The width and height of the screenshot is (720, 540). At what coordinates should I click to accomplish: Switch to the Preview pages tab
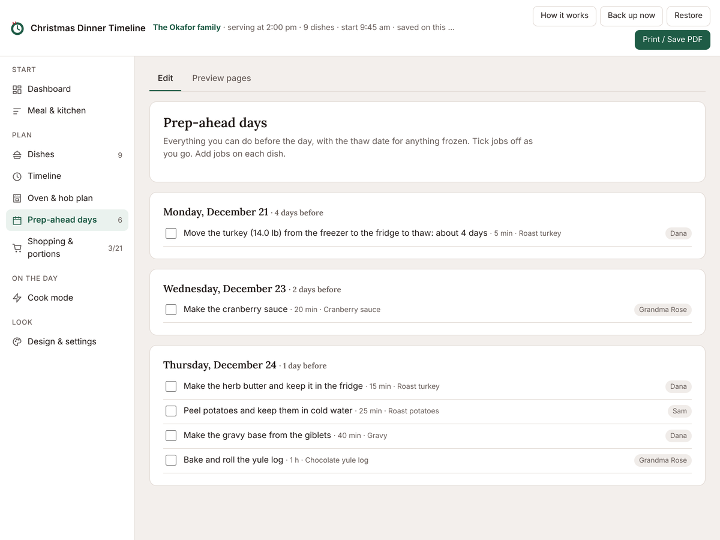tap(221, 78)
